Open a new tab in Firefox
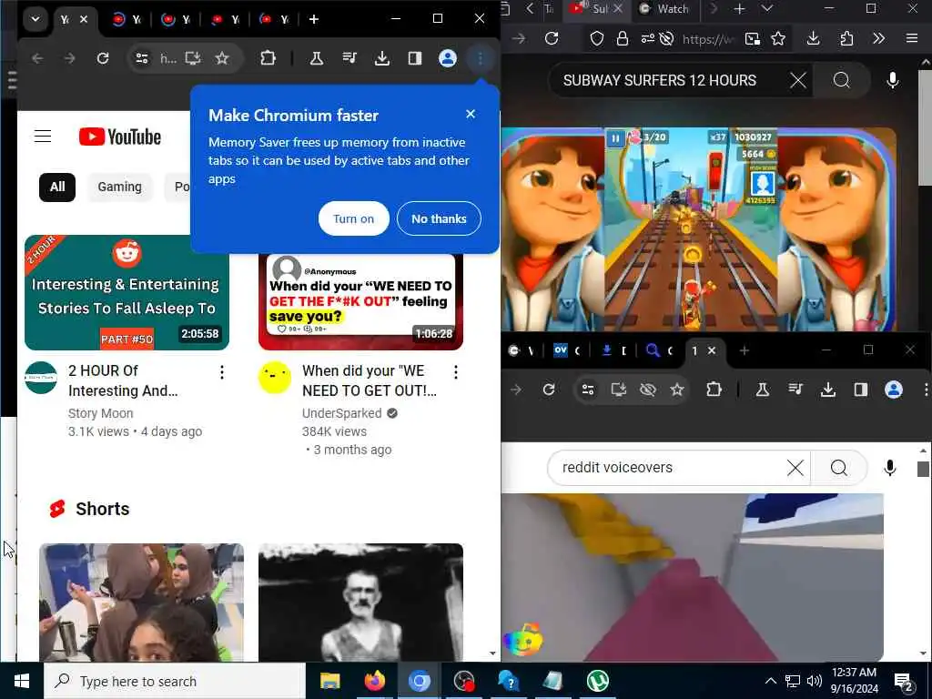Viewport: 932px width, 699px height. [x=739, y=9]
